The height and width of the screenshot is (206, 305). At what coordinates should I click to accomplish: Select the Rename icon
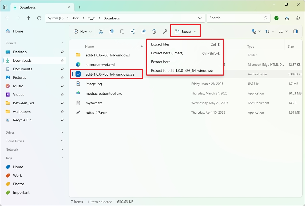133,31
